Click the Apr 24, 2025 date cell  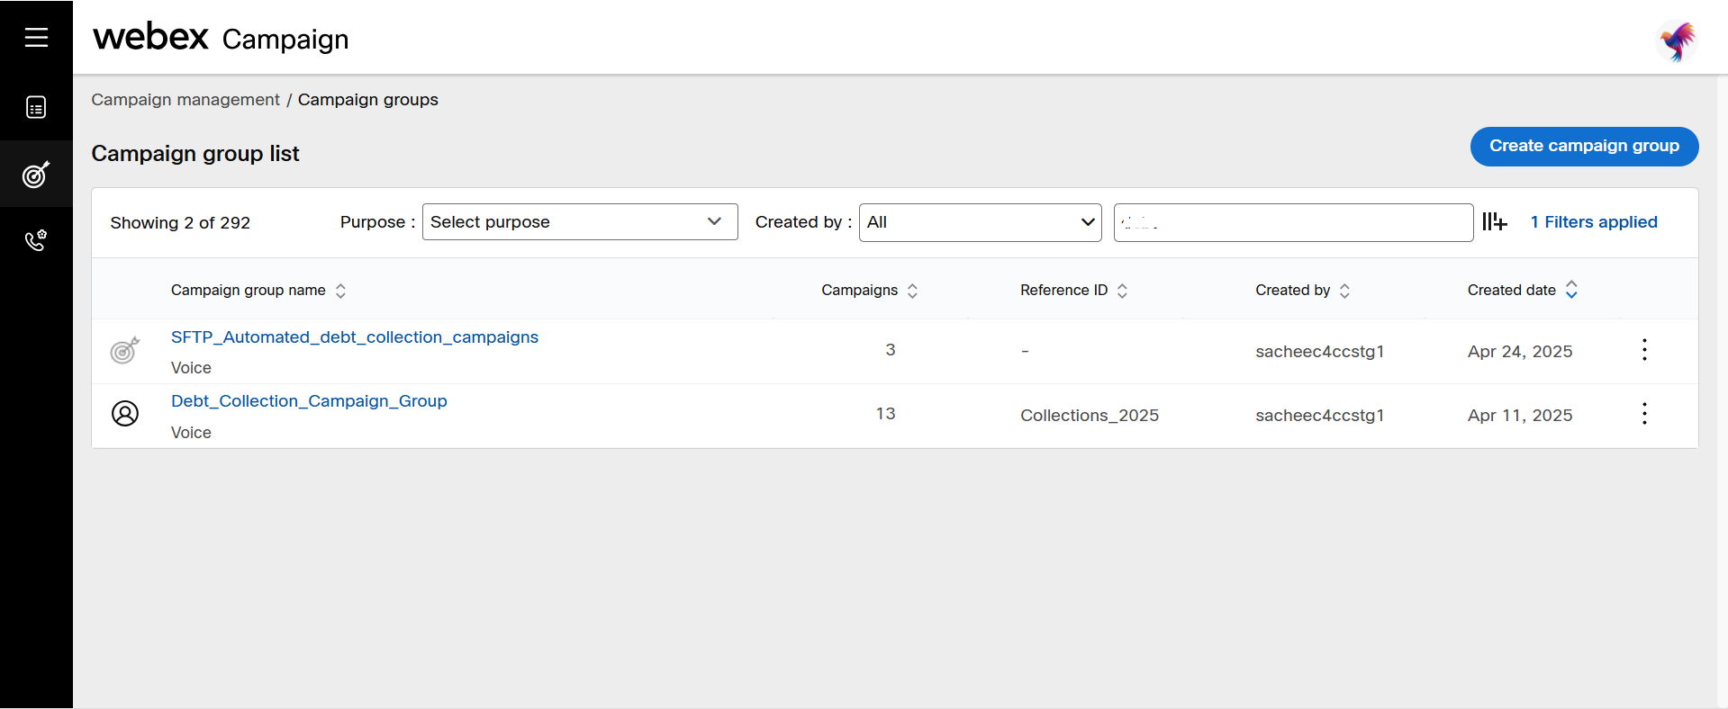pyautogui.click(x=1520, y=352)
